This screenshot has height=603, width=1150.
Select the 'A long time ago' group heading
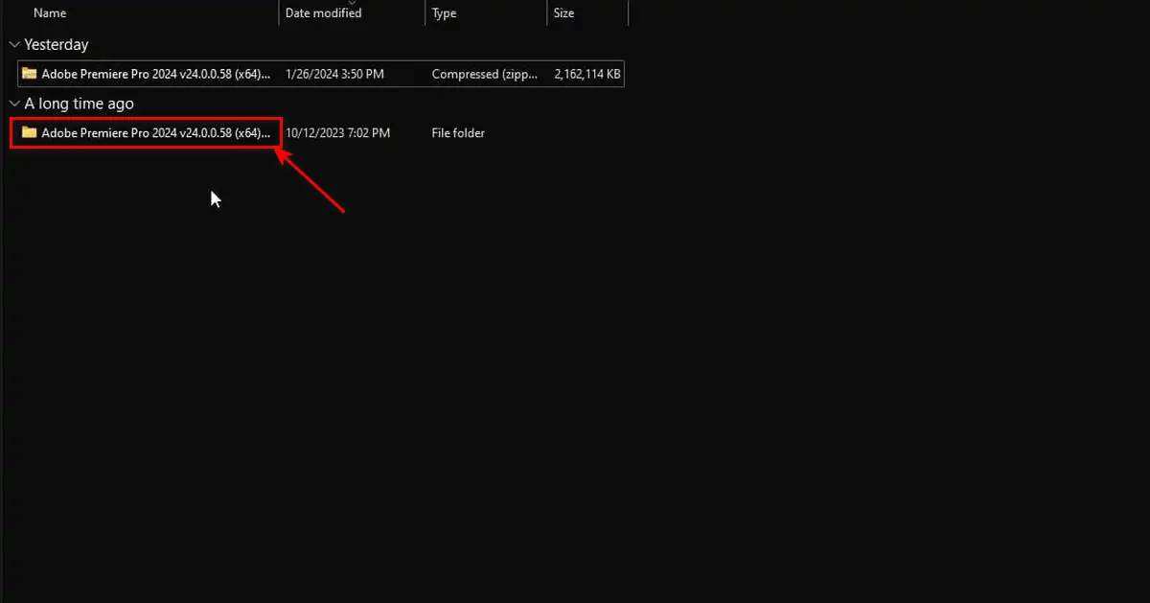point(79,104)
